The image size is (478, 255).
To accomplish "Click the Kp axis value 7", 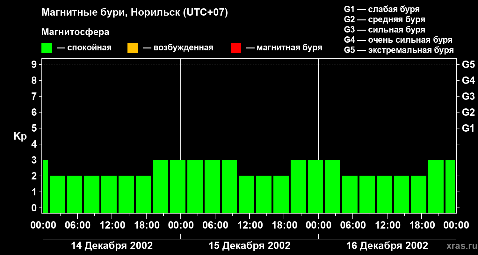I will (x=35, y=96).
